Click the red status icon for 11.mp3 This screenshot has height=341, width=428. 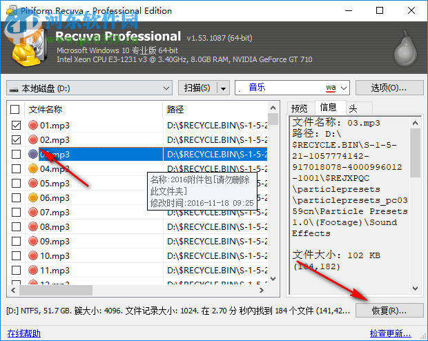(x=33, y=270)
